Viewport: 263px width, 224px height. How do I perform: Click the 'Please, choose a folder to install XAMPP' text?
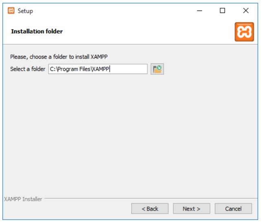click(x=59, y=57)
